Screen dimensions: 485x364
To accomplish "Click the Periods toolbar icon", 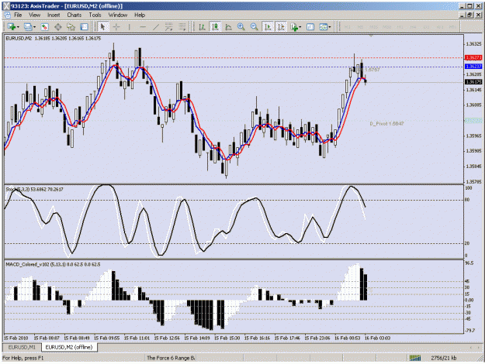I will 310,27.
